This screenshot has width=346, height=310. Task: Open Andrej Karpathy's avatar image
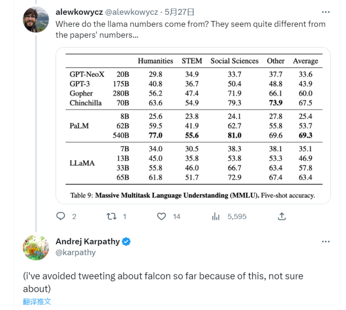36,248
